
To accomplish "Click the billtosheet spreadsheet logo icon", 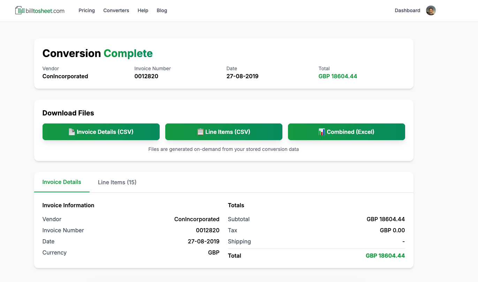I will 20,10.
